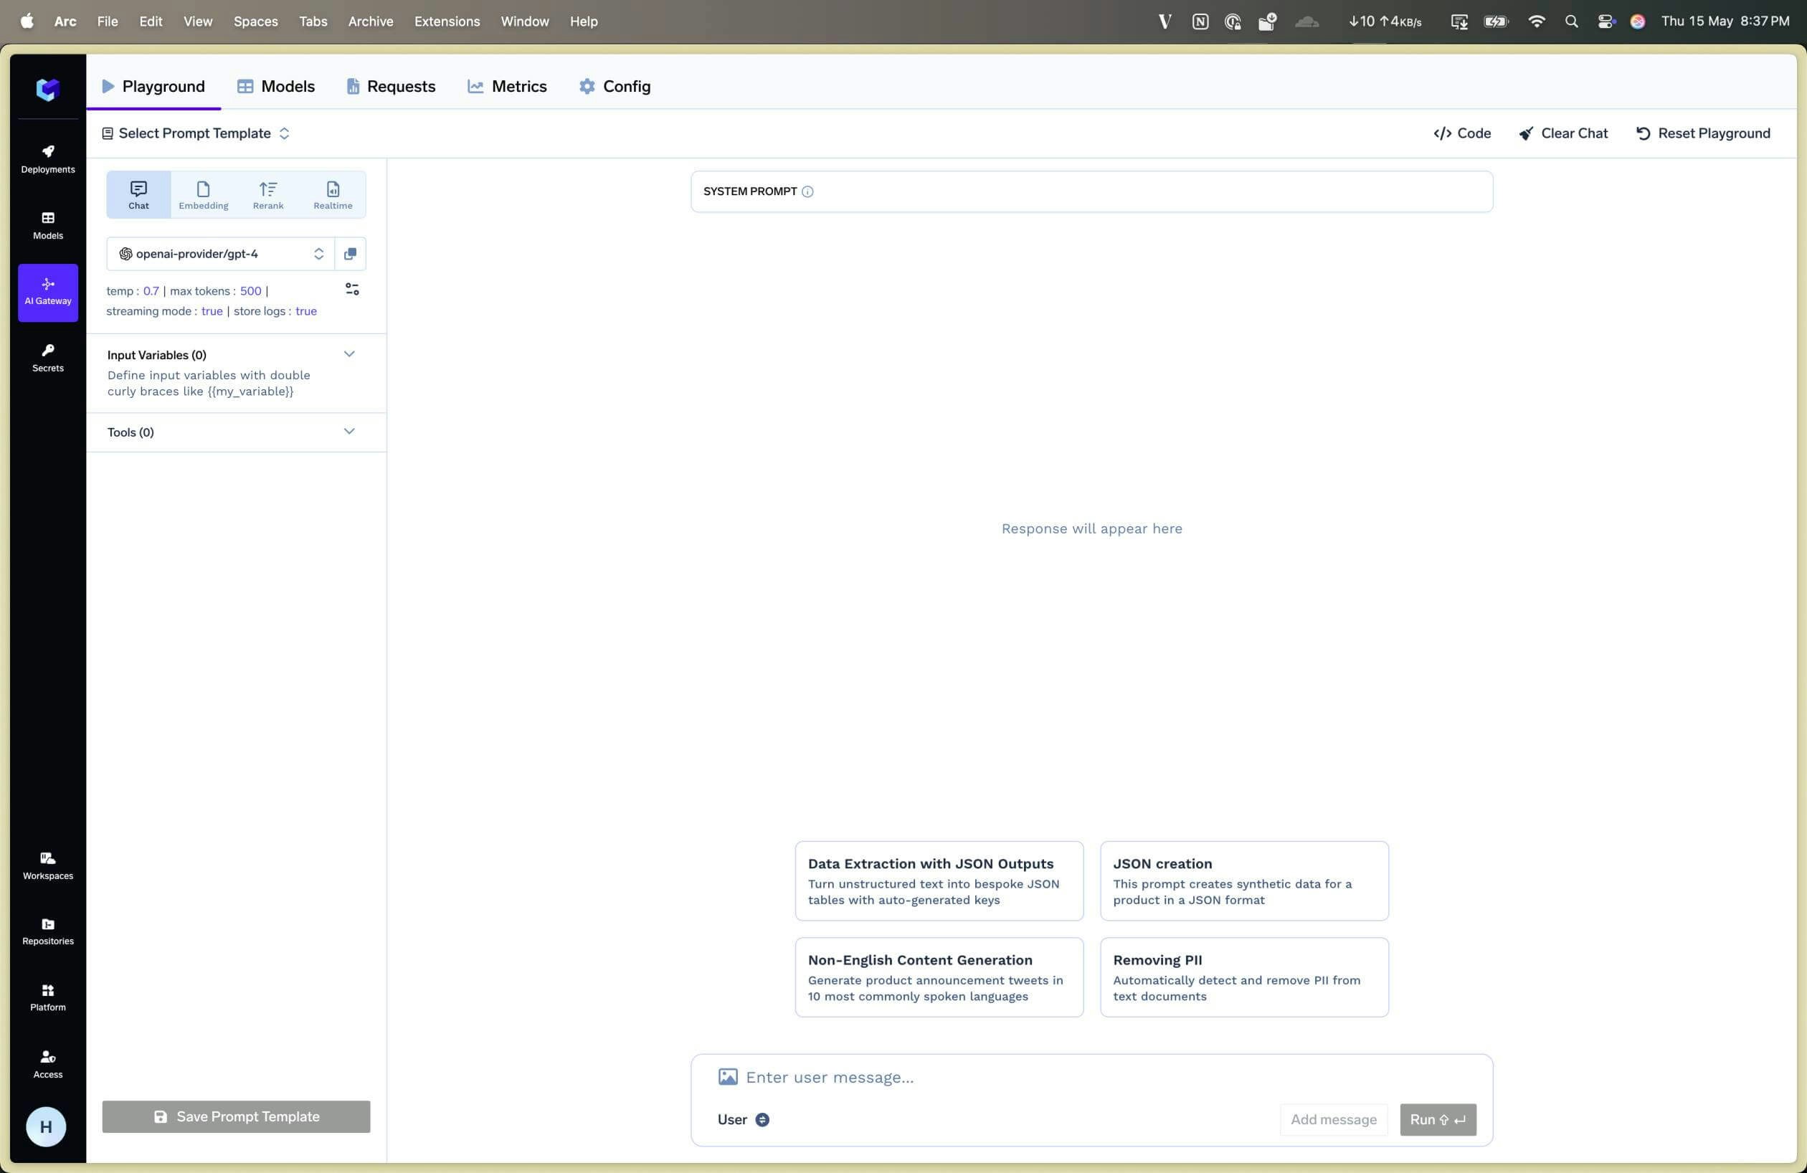Image resolution: width=1807 pixels, height=1173 pixels.
Task: Click the Apple menu logo
Action: pyautogui.click(x=27, y=22)
